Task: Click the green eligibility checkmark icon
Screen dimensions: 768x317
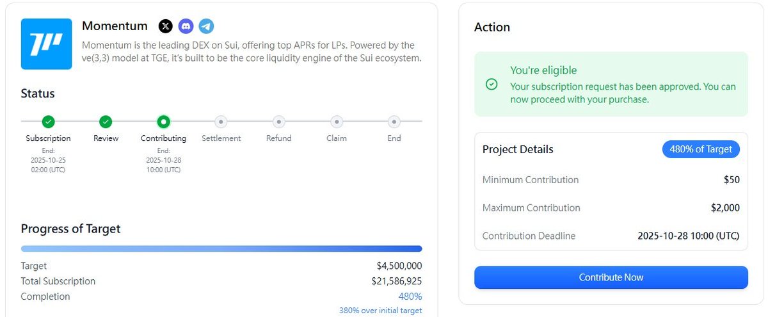Action: point(492,84)
